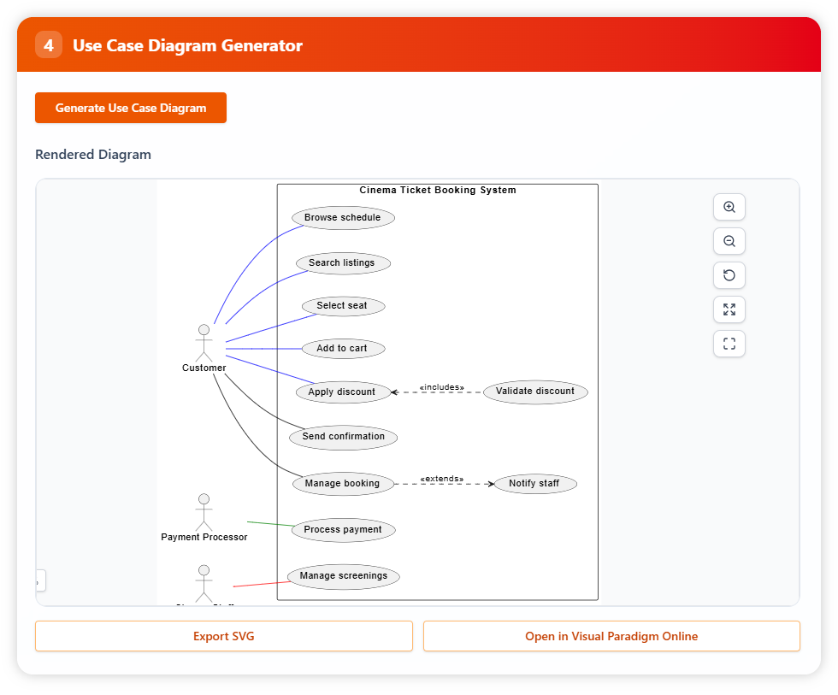Reset the diagram view with circular arrow
Viewport: 838px width, 695px height.
(x=729, y=275)
